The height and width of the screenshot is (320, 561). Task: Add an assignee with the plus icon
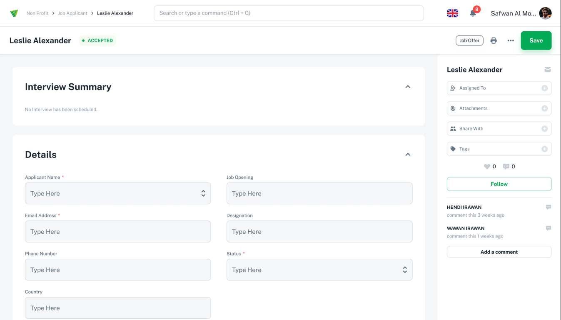coord(544,88)
